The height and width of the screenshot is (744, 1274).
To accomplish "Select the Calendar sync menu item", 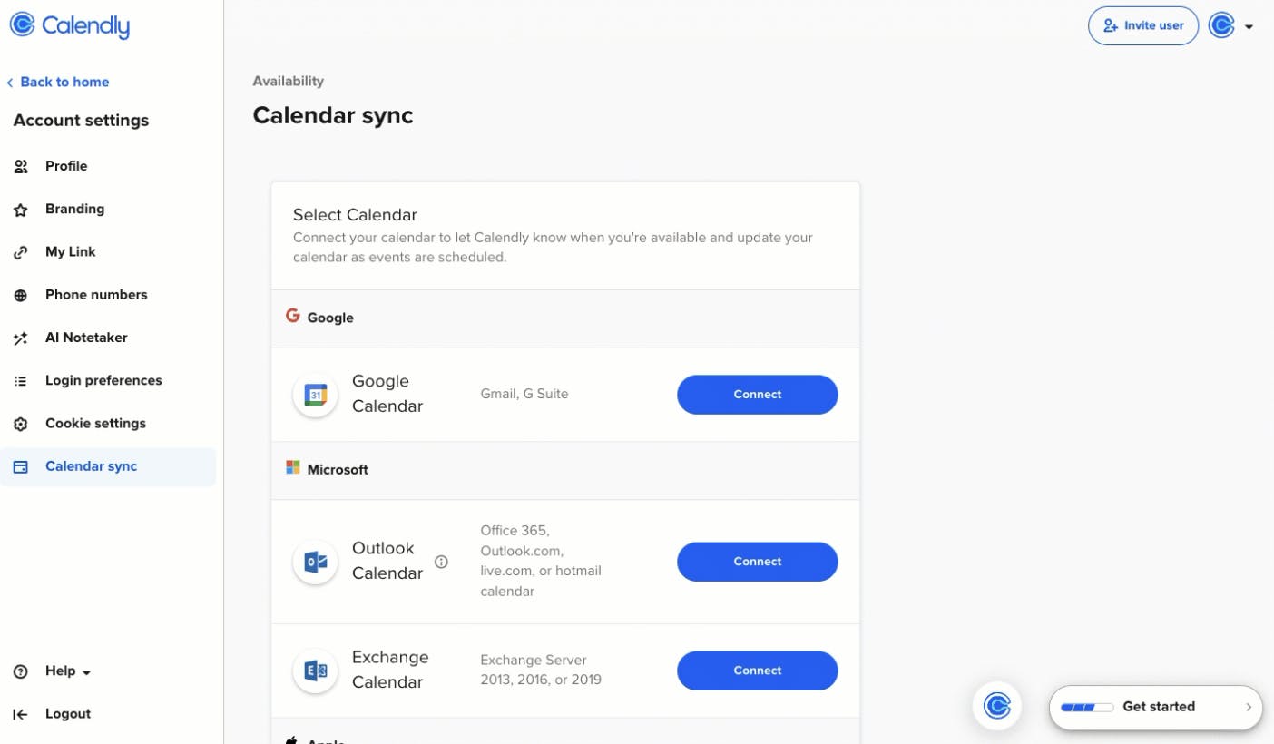I will click(108, 466).
